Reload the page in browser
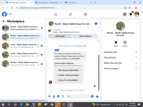 click(x=12, y=8)
